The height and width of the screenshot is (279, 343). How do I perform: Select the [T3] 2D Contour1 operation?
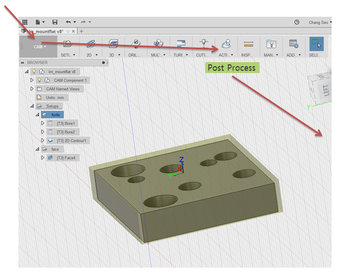click(72, 141)
